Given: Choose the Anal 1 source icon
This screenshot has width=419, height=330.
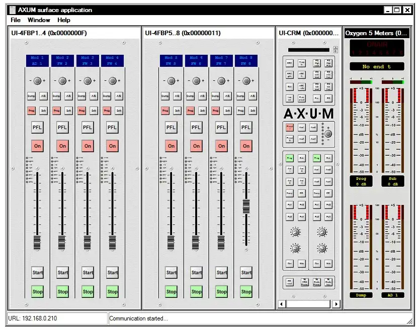Looking at the screenshot, I should click(302, 128).
